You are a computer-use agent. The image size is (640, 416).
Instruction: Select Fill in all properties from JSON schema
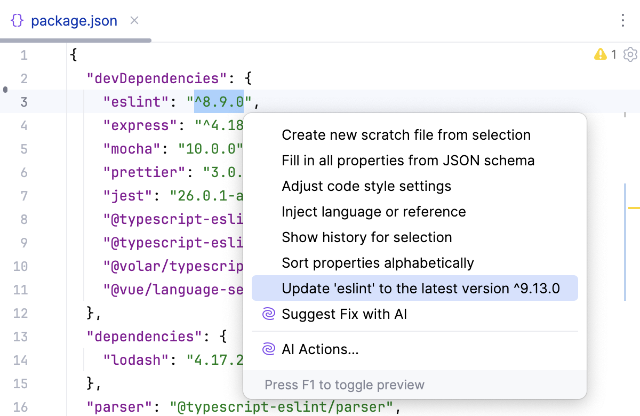coord(408,161)
